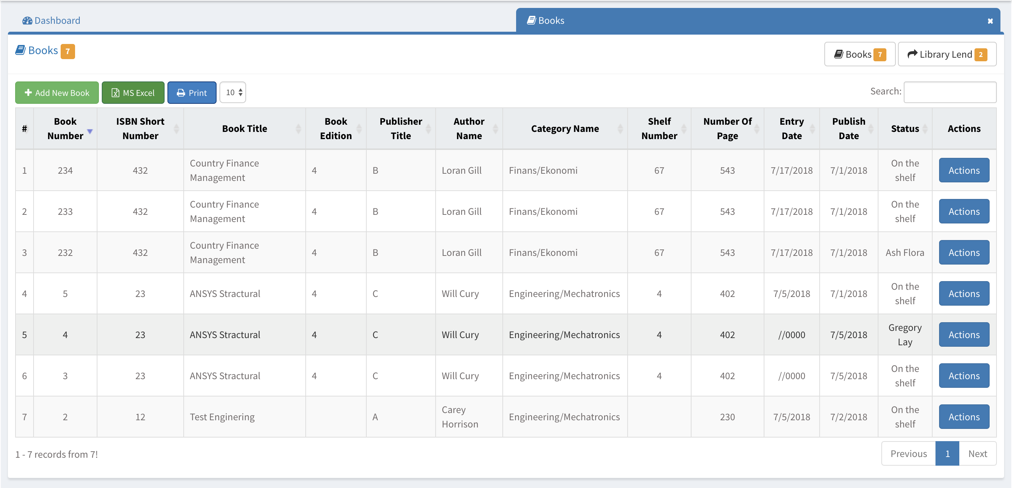Click the Dashboard gauge icon
Viewport: 1012px width, 488px height.
pos(27,21)
